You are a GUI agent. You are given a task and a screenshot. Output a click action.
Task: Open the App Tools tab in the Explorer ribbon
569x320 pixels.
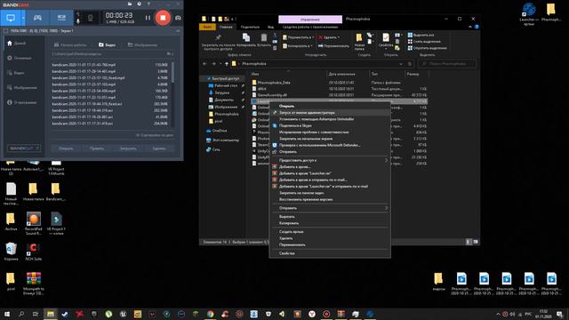[x=310, y=27]
